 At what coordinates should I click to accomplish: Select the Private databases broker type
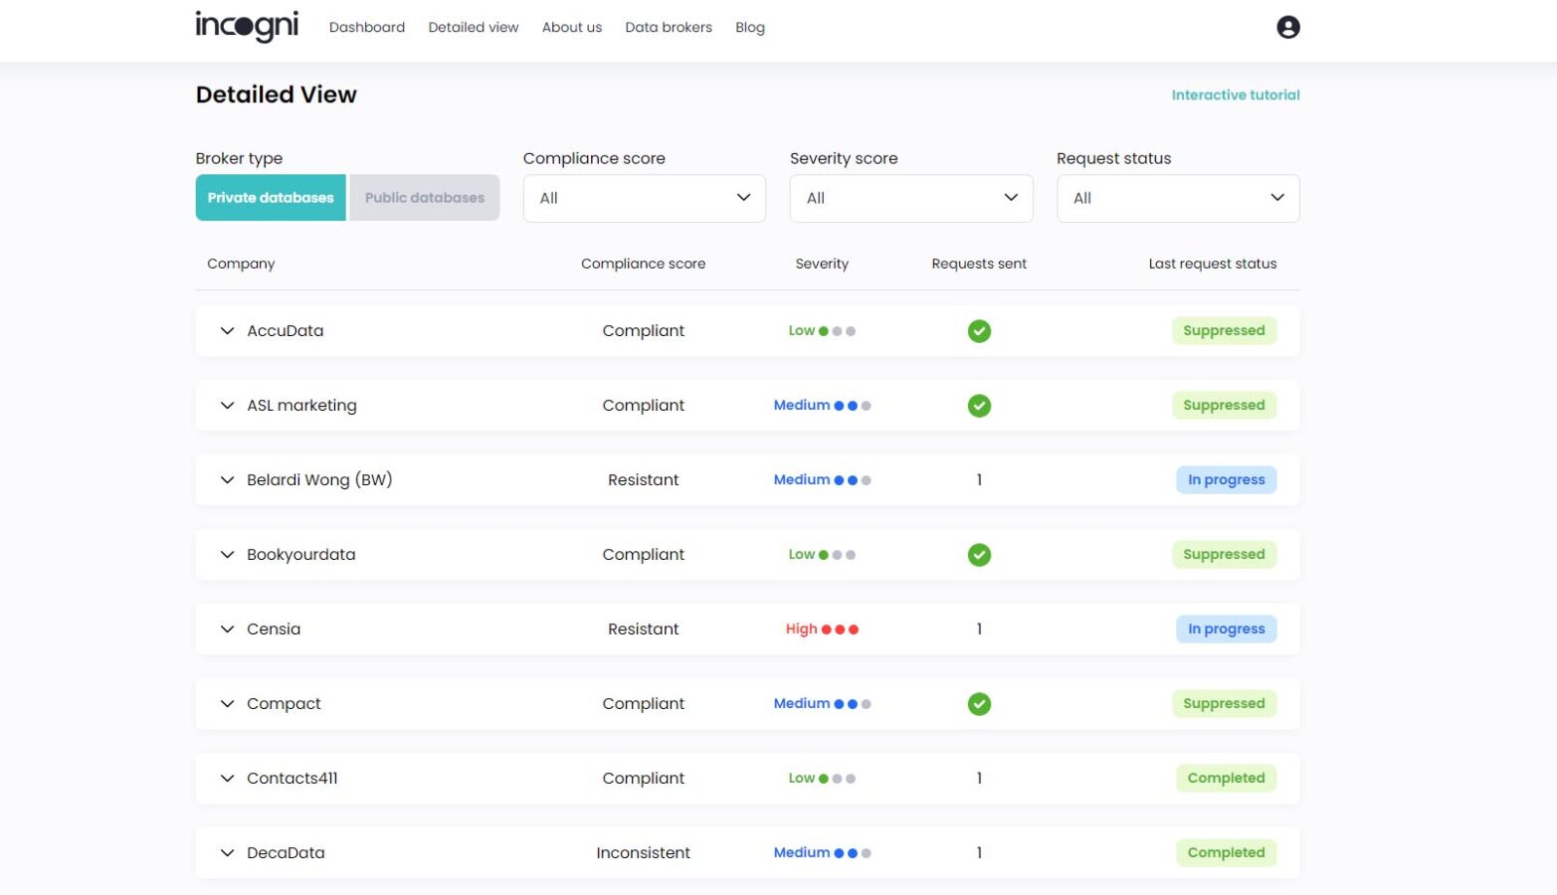point(271,198)
